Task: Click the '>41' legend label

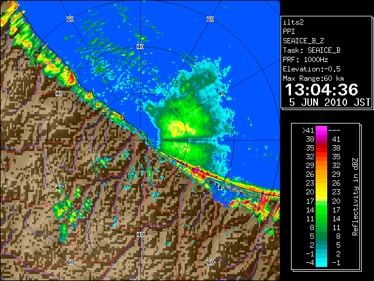Action: (x=308, y=130)
